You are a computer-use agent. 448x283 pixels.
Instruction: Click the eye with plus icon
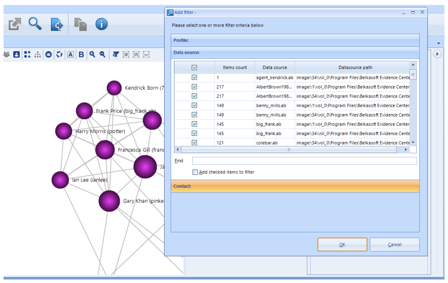[x=136, y=54]
